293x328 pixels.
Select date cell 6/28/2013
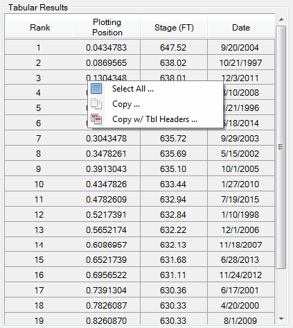241,259
